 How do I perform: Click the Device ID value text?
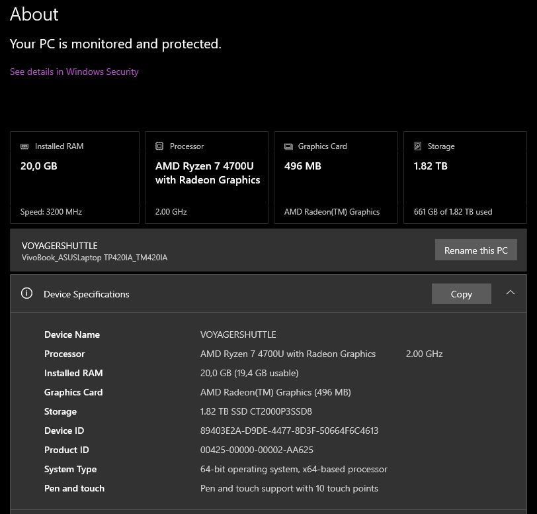pyautogui.click(x=289, y=431)
